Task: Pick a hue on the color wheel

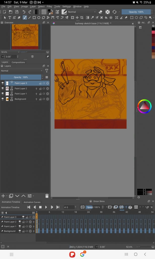Action: pyautogui.click(x=144, y=106)
